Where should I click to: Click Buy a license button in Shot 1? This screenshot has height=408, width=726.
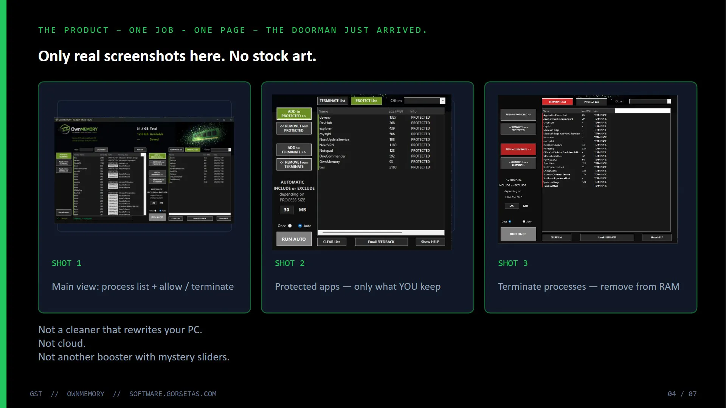coord(64,212)
